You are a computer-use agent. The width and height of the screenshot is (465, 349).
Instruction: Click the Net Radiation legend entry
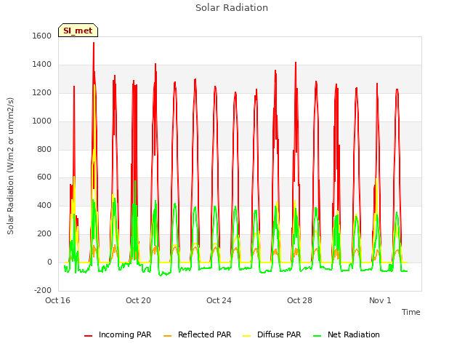[347, 334]
